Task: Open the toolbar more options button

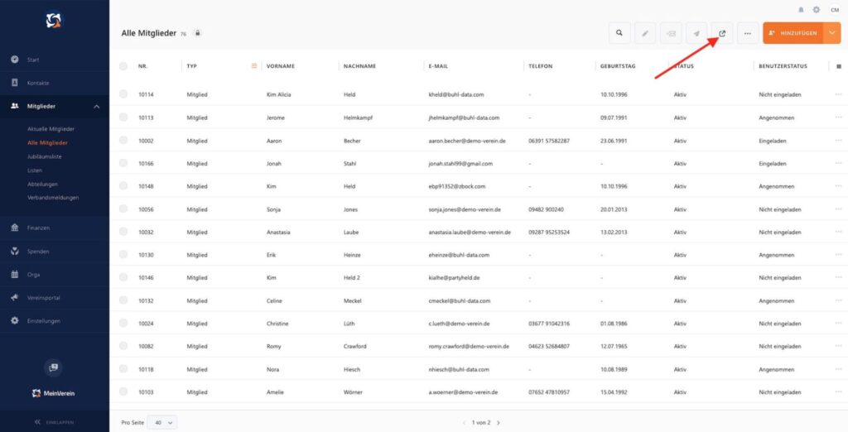Action: (748, 33)
